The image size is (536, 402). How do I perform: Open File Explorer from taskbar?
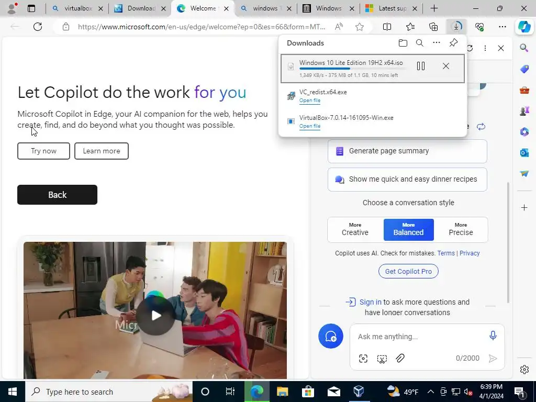[x=282, y=392]
